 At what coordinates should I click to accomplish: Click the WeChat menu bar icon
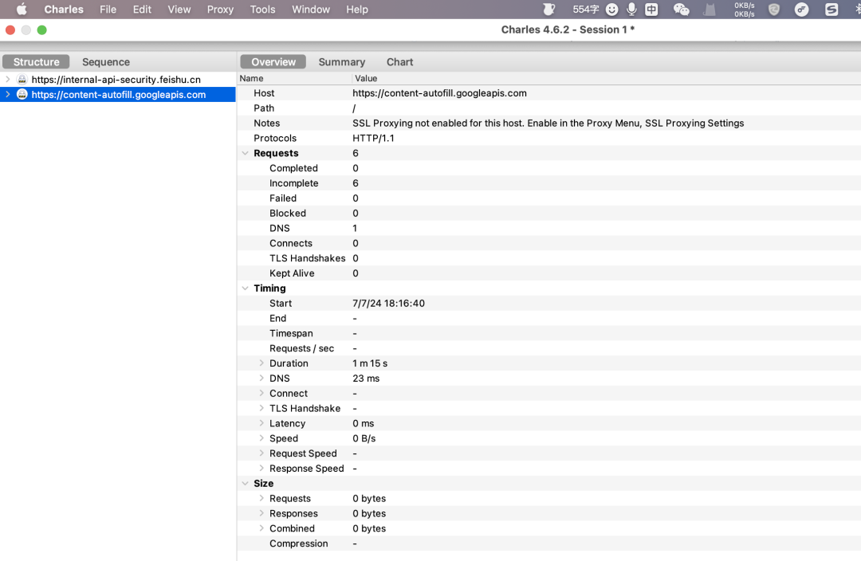click(x=681, y=10)
